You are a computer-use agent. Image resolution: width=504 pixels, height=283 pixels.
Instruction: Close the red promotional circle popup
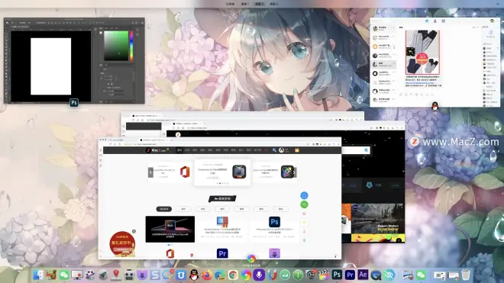(134, 231)
